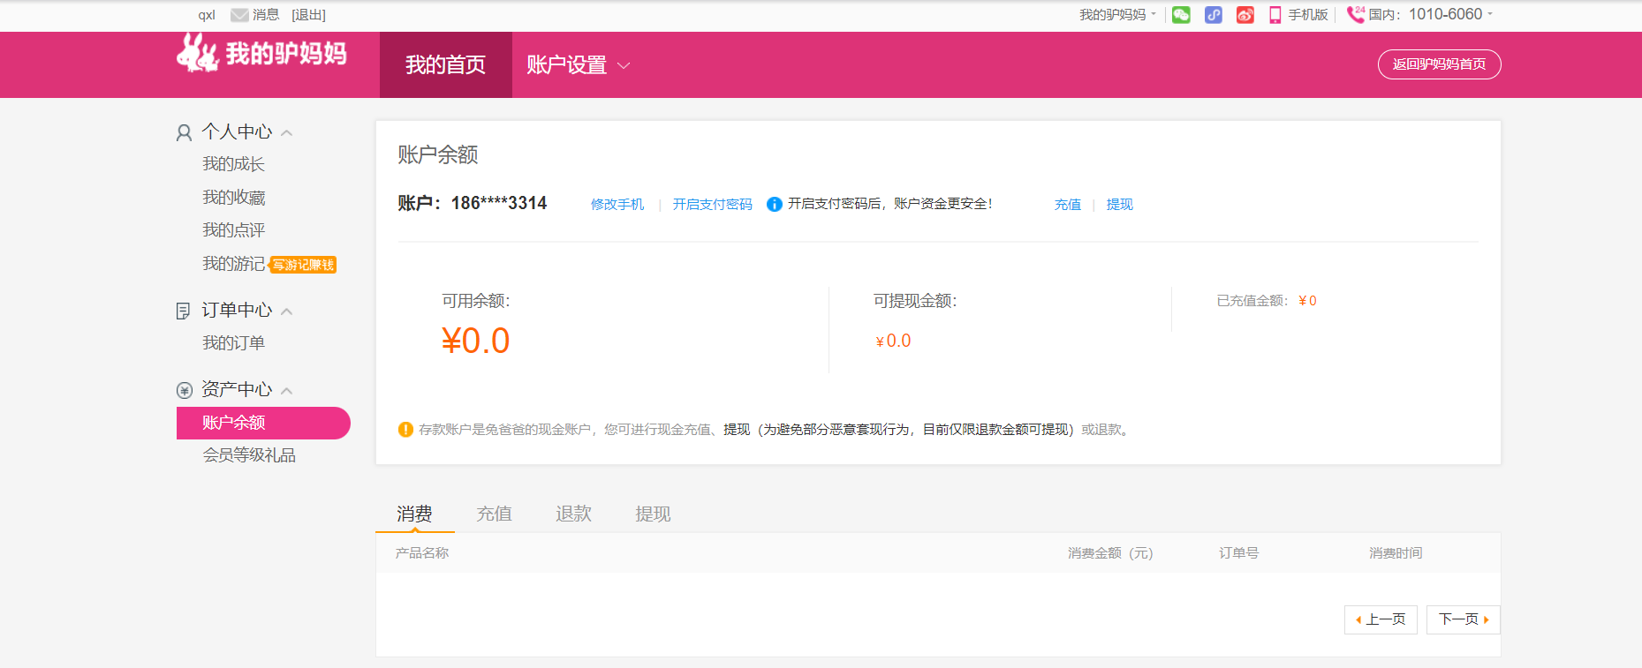
Task: Open 我的订单 in sidebar
Action: [233, 343]
